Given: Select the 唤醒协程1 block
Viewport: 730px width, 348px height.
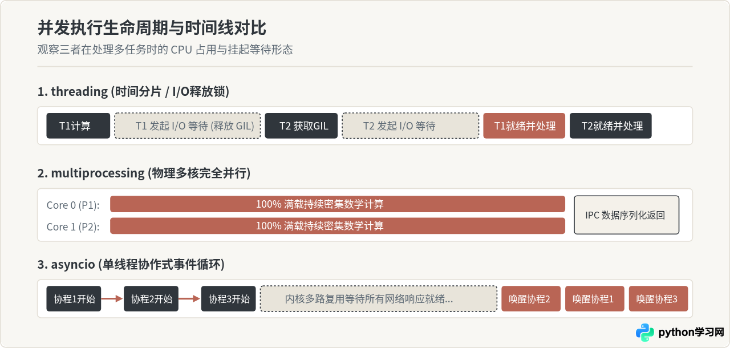Looking at the screenshot, I should [x=595, y=298].
